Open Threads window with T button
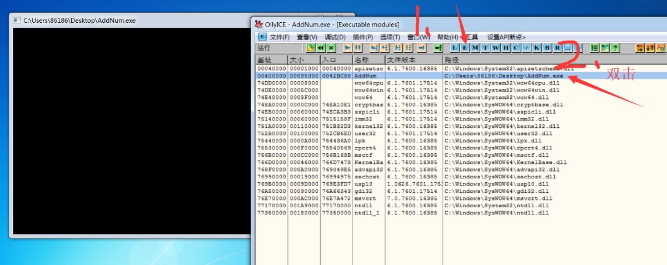667x265 pixels. point(485,48)
